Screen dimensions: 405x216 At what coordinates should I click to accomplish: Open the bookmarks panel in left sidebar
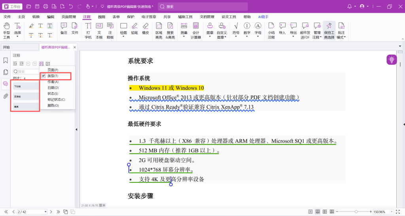pos(6,61)
